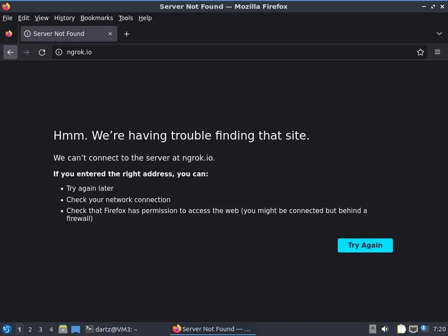Click 'We can't connect to the server' text
The width and height of the screenshot is (448, 336).
point(134,157)
